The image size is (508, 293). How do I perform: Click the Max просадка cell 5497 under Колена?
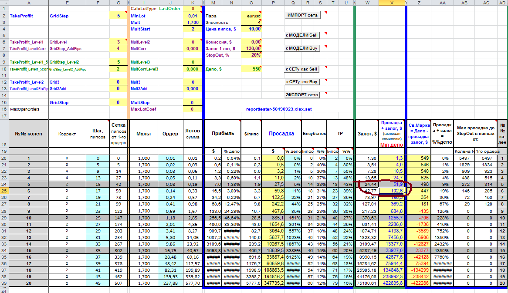coord(464,158)
